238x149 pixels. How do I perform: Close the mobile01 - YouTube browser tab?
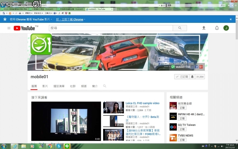pos(112,9)
